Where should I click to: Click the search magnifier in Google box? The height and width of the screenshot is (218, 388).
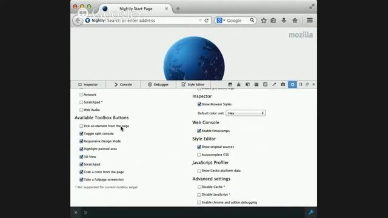[252, 20]
